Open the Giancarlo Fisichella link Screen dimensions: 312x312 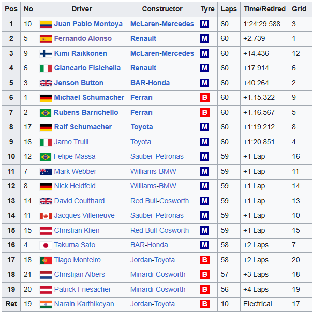[87, 68]
